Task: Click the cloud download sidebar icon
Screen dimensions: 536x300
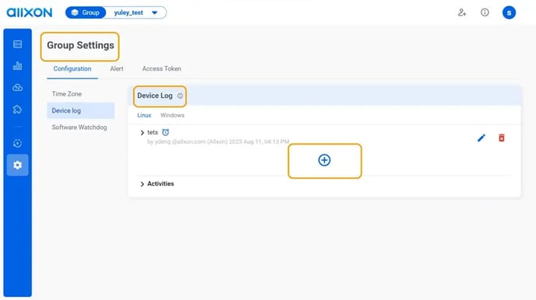Action: coord(17,88)
